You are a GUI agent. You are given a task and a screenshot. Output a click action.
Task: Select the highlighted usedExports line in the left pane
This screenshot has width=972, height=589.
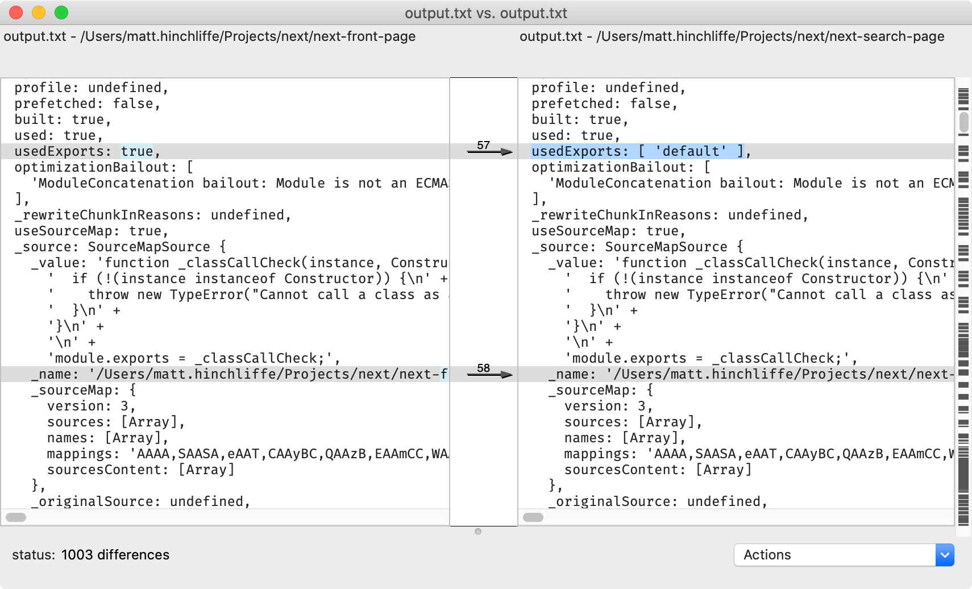85,151
